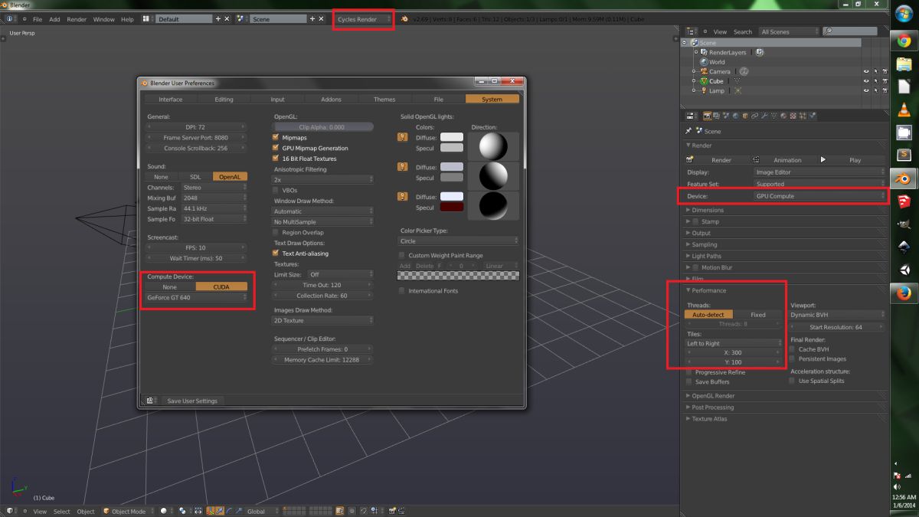This screenshot has width=919, height=517.
Task: Enable Region Overlap checkbox
Action: [x=276, y=232]
